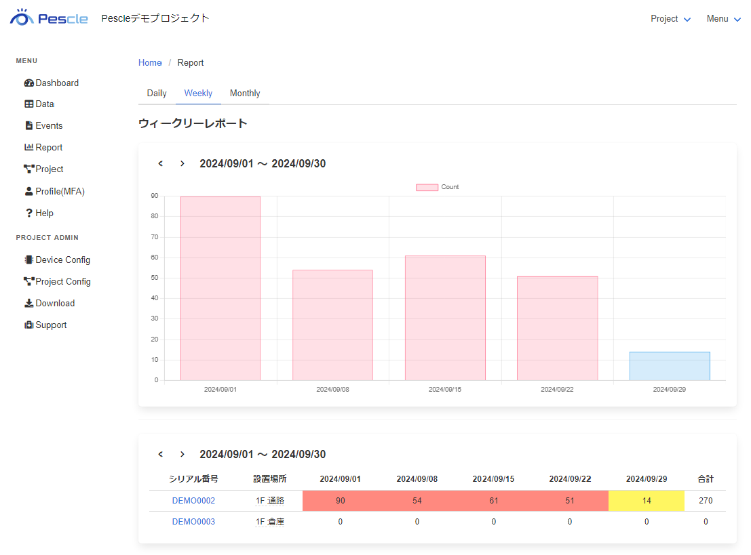
Task: Expand the Project dropdown in header
Action: (x=670, y=19)
